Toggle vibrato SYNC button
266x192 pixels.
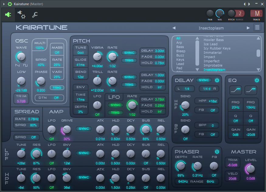pyautogui.click(x=129, y=53)
